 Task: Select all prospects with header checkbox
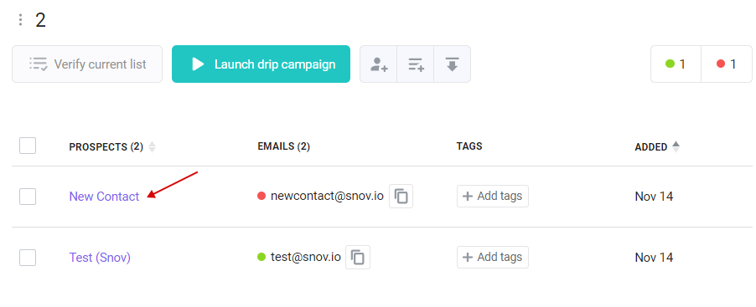[x=28, y=146]
